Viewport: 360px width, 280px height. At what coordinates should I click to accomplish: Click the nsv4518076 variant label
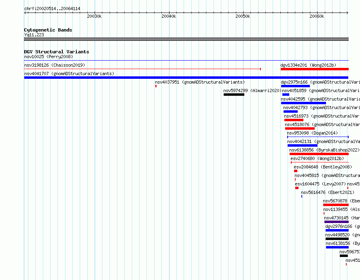[x=322, y=124]
